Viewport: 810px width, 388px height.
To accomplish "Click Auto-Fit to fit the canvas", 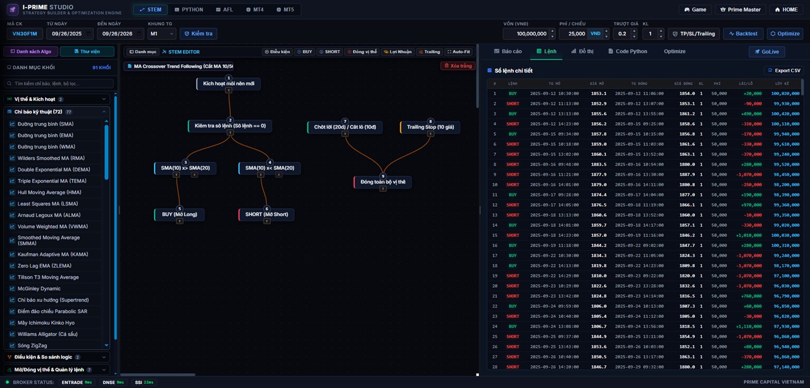I will tap(459, 52).
